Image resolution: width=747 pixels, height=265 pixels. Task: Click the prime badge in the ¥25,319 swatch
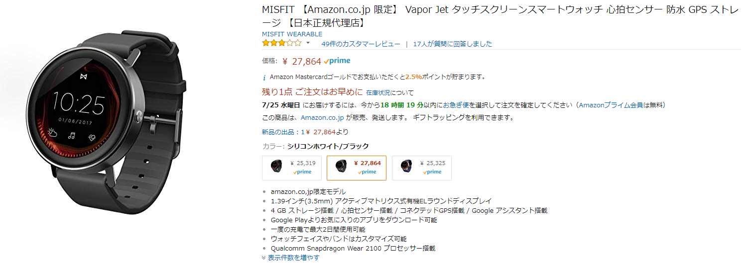(x=302, y=172)
